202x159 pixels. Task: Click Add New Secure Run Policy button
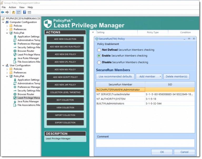[65, 47]
